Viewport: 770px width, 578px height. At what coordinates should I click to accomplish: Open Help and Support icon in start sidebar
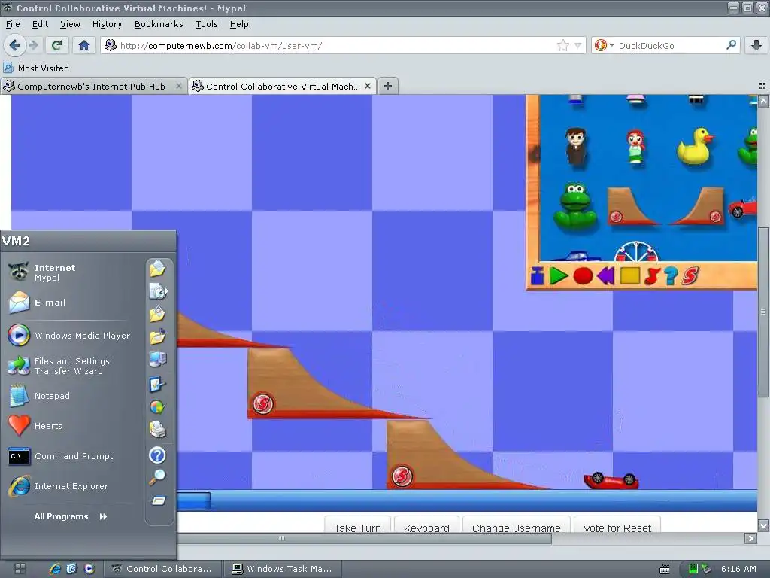click(157, 455)
